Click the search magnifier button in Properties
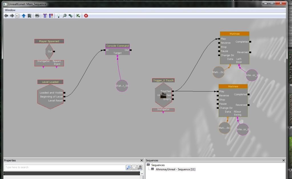This screenshot has width=292, height=179. [128, 168]
